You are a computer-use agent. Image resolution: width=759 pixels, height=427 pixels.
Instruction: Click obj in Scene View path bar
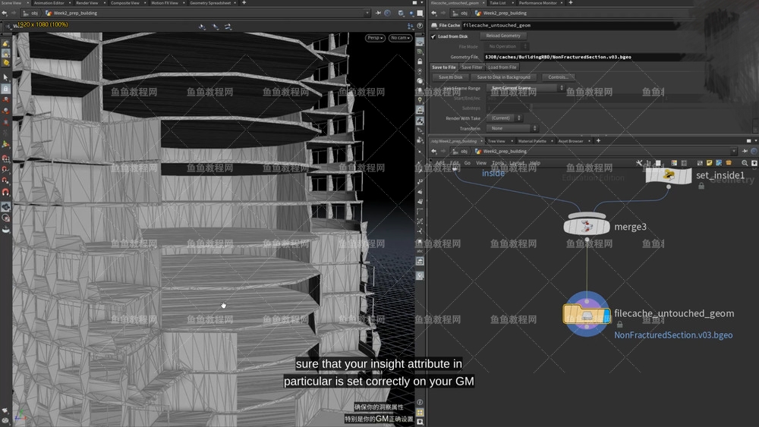pos(34,13)
